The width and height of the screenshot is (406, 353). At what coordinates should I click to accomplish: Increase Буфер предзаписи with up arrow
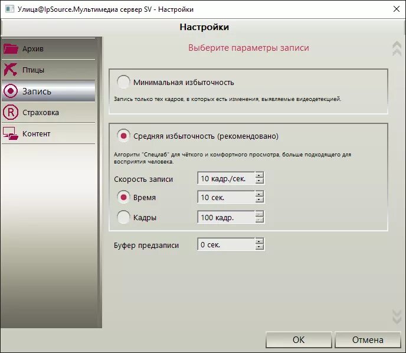259,241
